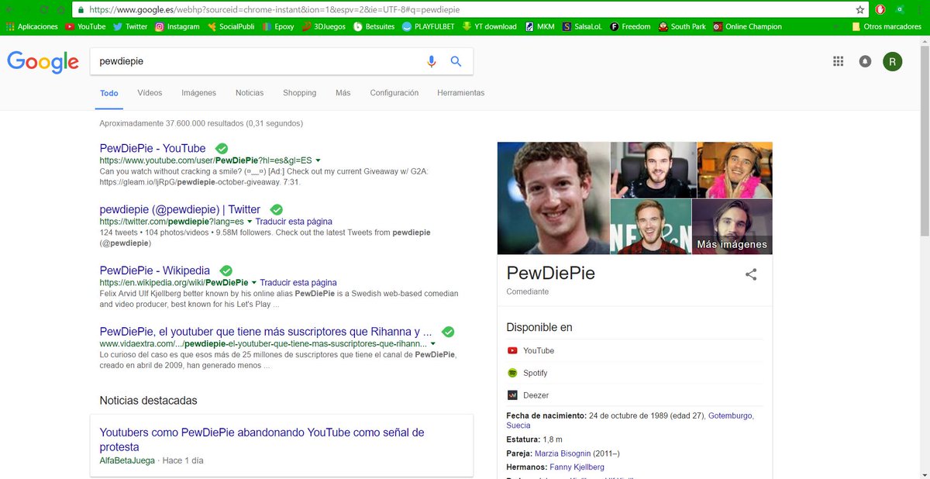Start voice search with the microphone icon
The width and height of the screenshot is (930, 479).
tap(432, 61)
